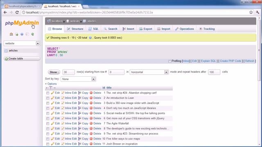
Task: Click red Delete icon for row 4
Action: pos(91,108)
